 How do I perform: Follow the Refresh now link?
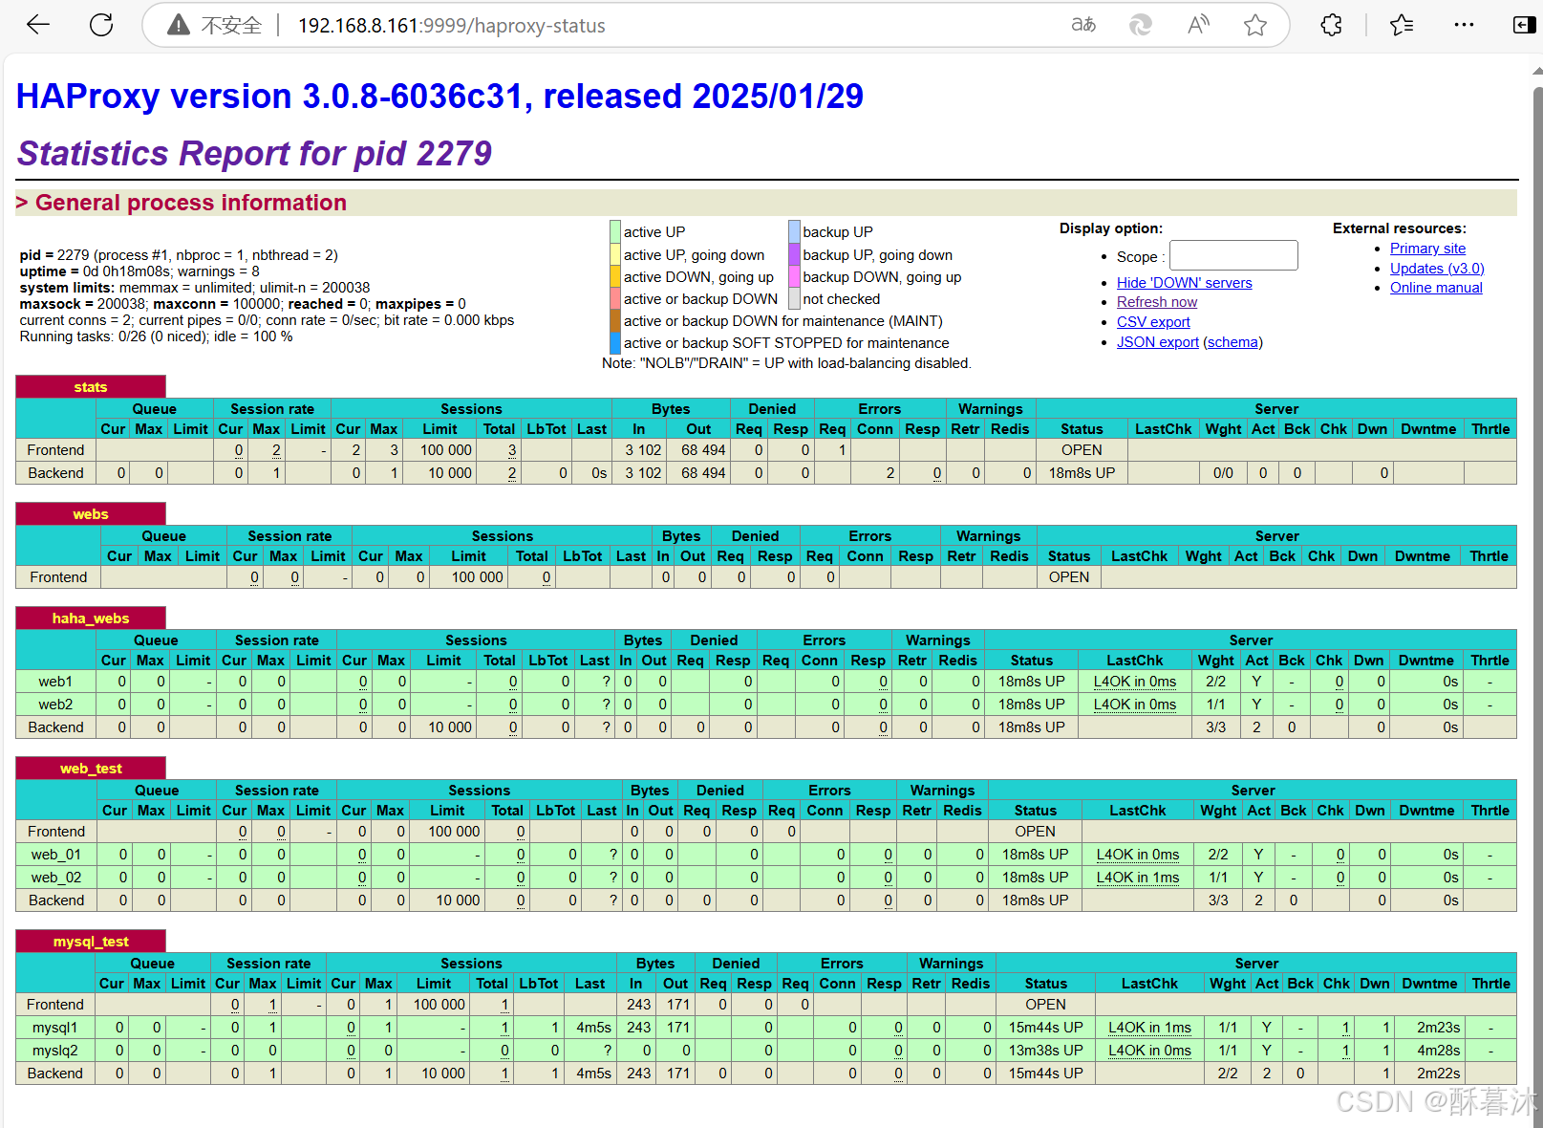(x=1157, y=302)
